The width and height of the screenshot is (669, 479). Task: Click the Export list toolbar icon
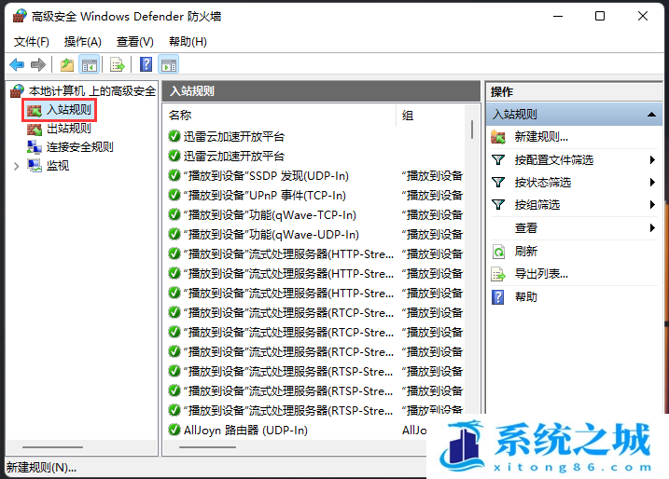pyautogui.click(x=118, y=65)
